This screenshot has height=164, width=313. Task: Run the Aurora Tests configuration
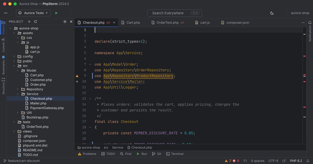(56, 13)
